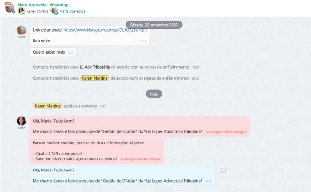
Task: Click highlighted Karen Martins tag in transfer notice
Action: [x=95, y=78]
